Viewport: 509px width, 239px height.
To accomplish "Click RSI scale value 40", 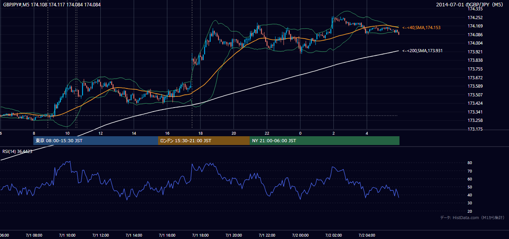I will (470, 195).
